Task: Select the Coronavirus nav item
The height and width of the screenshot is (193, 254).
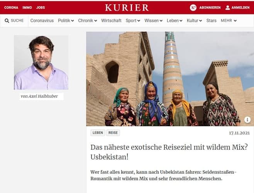Action: click(42, 20)
